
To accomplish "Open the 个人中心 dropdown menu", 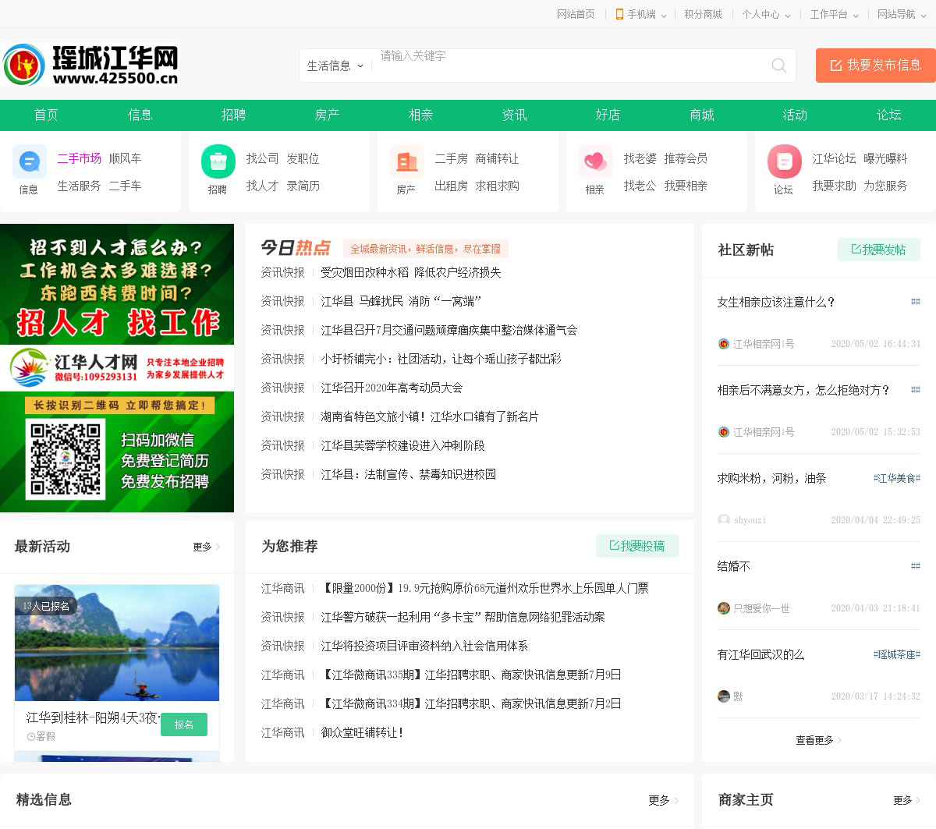I will pos(766,14).
